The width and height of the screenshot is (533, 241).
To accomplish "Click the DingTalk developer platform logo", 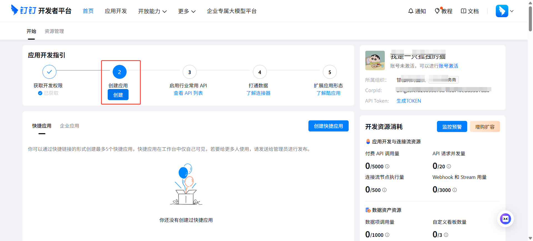I will click(41, 10).
